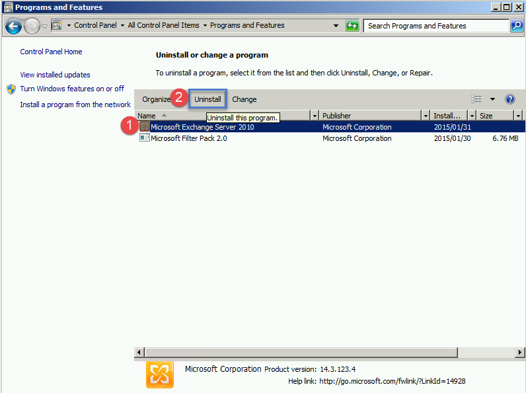
Task: Open the Name column filter dropdown
Action: [315, 116]
